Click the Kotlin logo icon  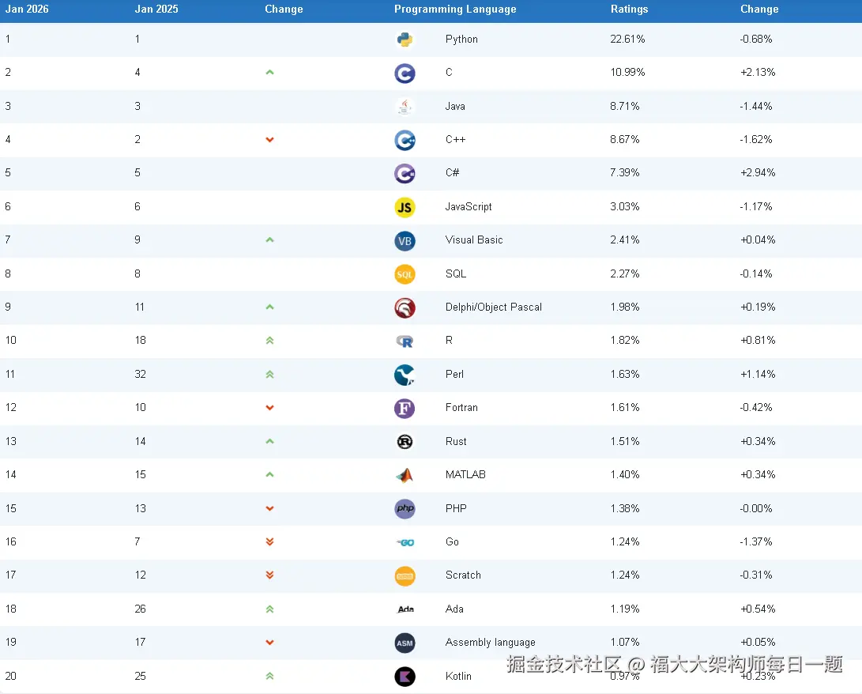[x=405, y=677]
